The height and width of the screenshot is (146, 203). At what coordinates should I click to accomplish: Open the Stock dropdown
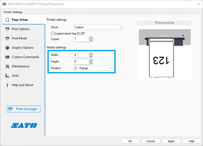click(x=98, y=27)
